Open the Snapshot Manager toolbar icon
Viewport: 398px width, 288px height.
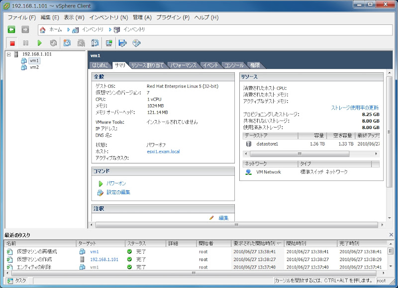[95, 43]
